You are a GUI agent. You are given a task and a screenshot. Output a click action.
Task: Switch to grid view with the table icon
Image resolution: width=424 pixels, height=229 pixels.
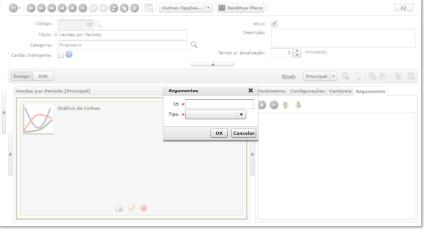(149, 8)
